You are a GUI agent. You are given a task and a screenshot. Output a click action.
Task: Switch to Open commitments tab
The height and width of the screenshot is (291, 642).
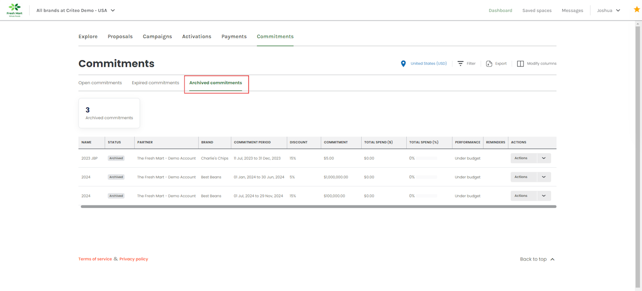100,83
